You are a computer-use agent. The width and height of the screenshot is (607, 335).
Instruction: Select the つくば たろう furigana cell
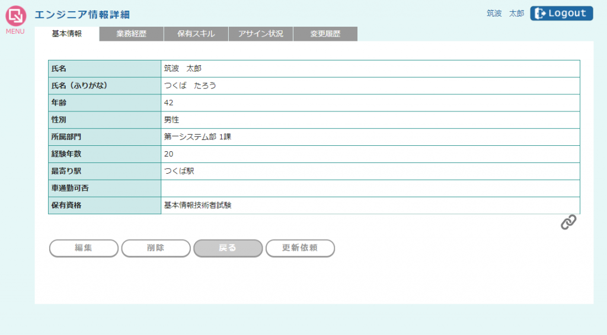pos(190,86)
